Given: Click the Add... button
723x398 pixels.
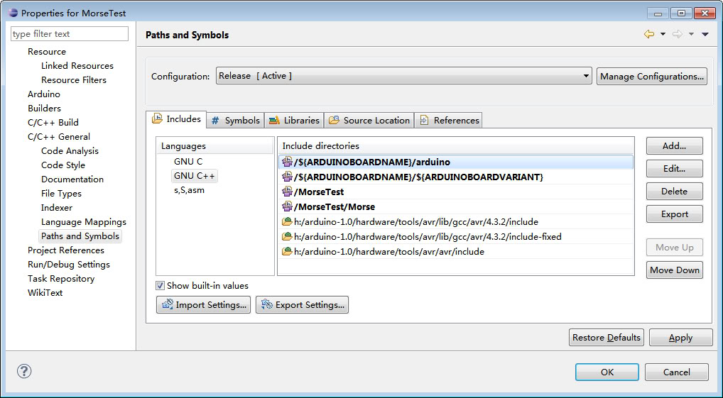Looking at the screenshot, I should (x=674, y=146).
